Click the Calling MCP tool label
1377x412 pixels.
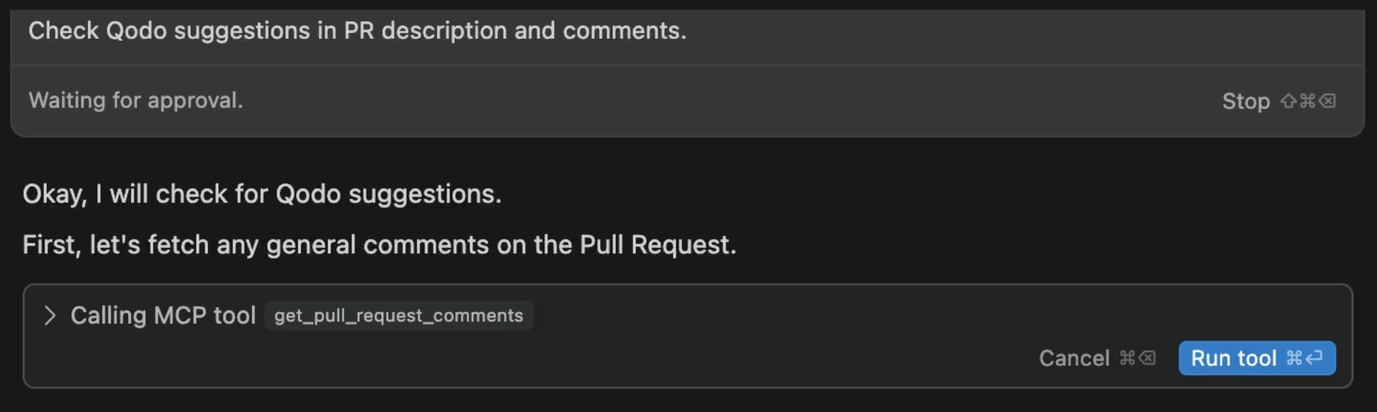pos(163,315)
